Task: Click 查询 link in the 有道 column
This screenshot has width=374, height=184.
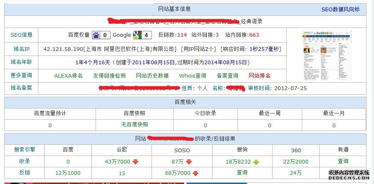Action: click(x=343, y=161)
